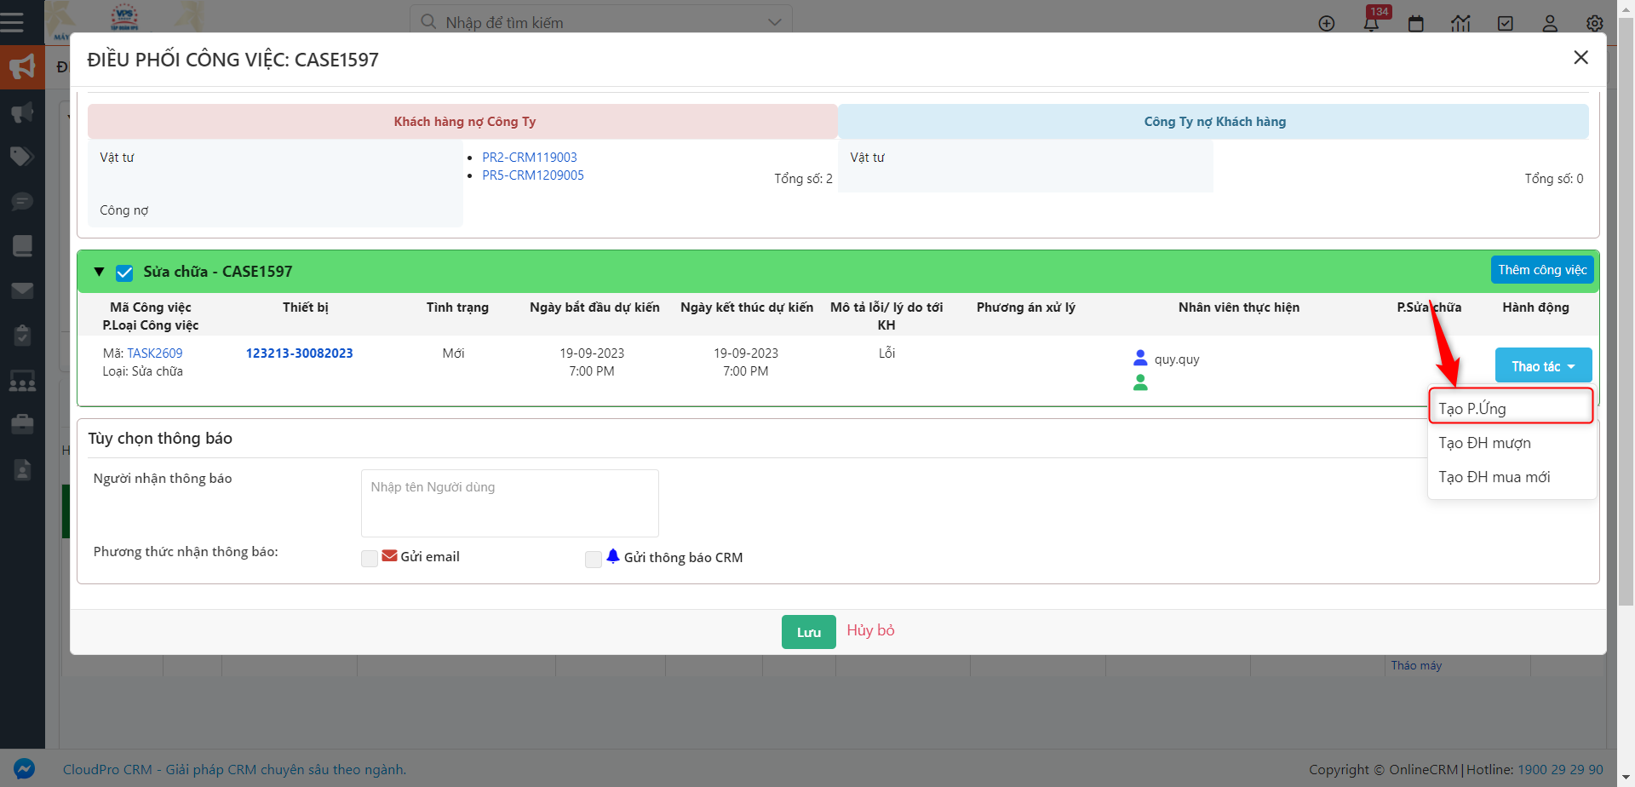Screen dimensions: 1635x787
Task: Click the green user icon under quy.quy
Action: point(1140,382)
